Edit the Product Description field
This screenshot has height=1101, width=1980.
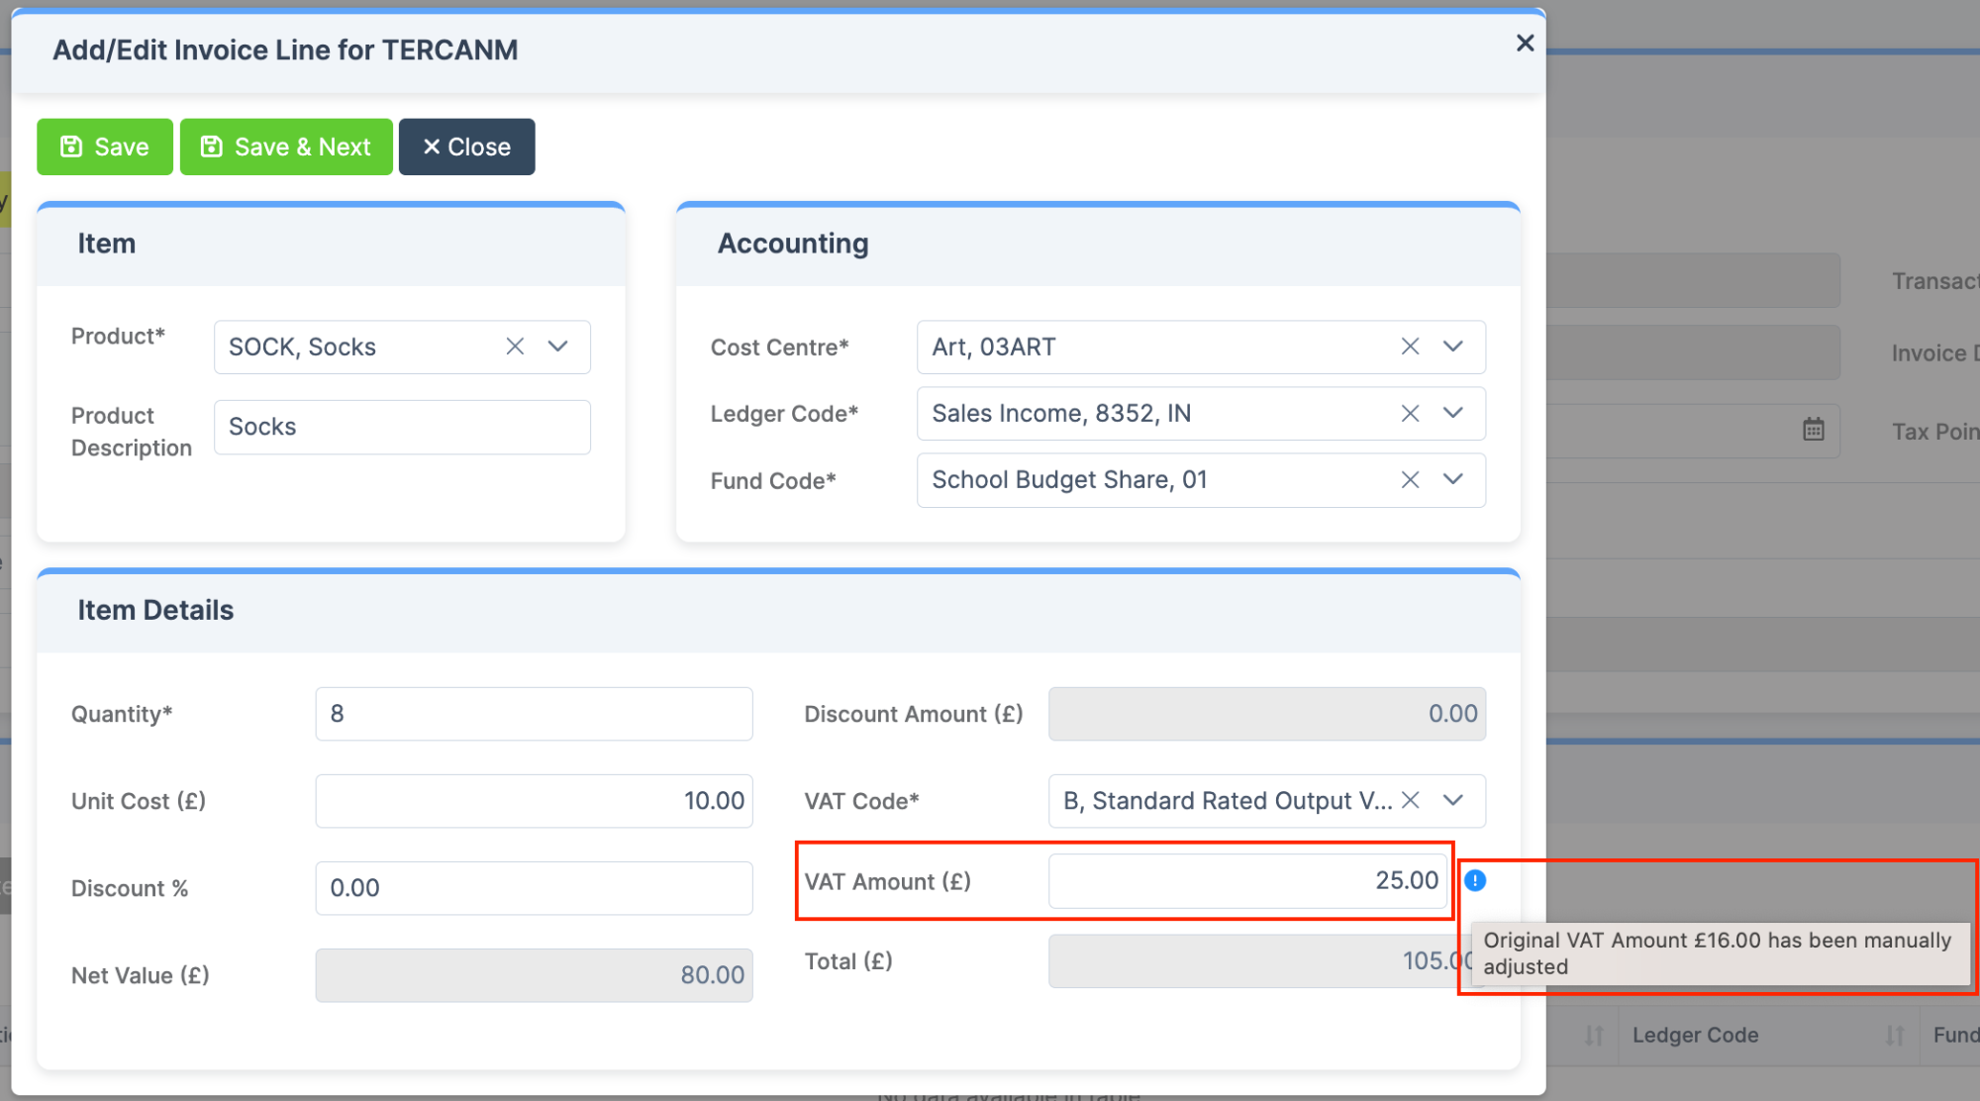(402, 427)
